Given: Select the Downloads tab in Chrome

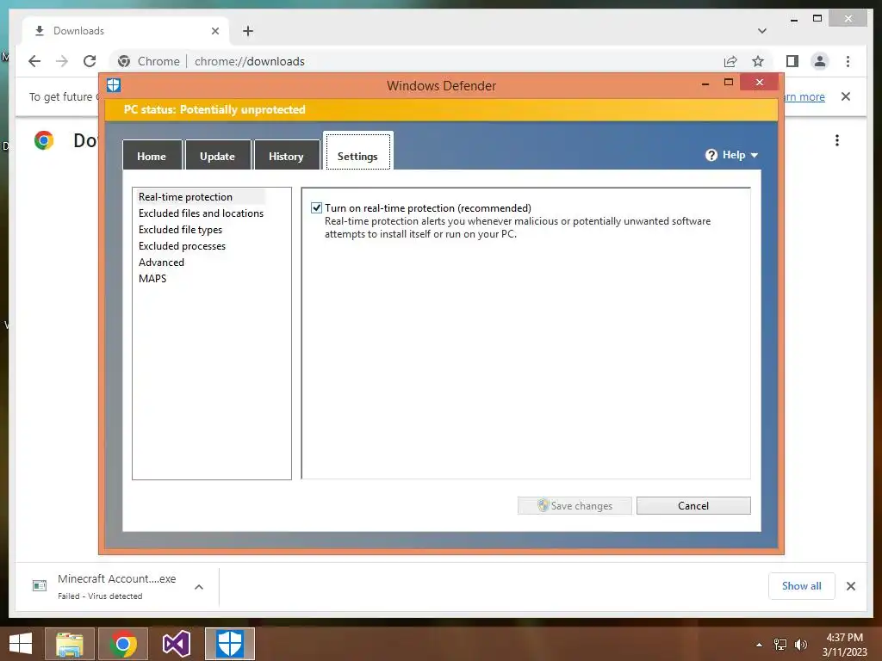Looking at the screenshot, I should [126, 31].
